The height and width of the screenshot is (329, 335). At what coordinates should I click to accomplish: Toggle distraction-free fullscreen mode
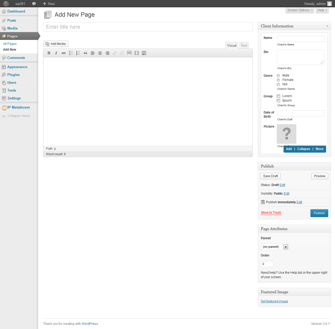[x=137, y=53]
